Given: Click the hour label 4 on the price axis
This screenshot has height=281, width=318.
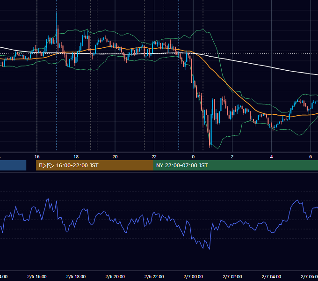Looking at the screenshot, I should (x=271, y=157).
